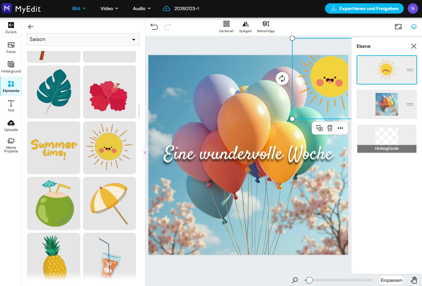Click the canvas resize icon

coord(398,27)
